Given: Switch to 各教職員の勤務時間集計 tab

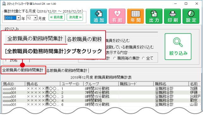Looking at the screenshot, I should 67,70.
